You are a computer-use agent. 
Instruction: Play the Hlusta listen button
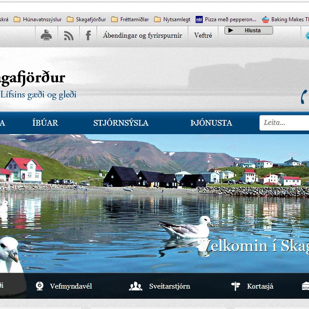pos(248,31)
